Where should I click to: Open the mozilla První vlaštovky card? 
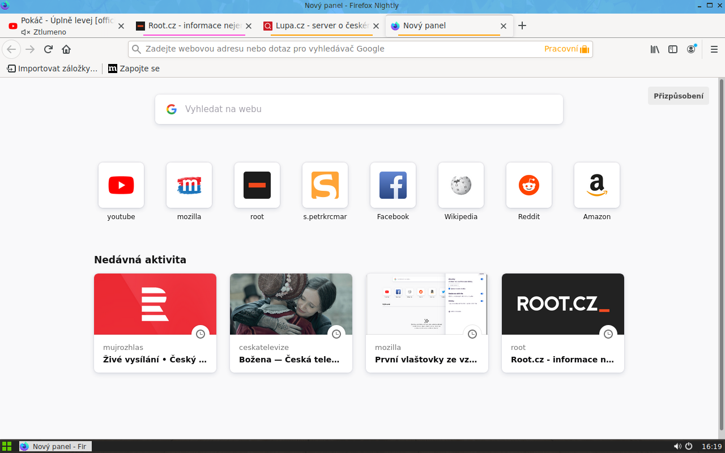pyautogui.click(x=427, y=323)
